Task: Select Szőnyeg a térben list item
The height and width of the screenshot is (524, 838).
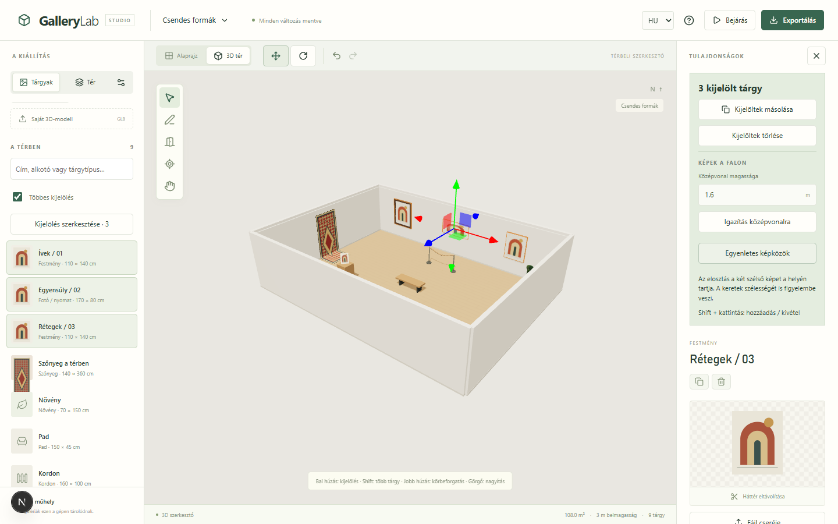Action: (72, 368)
